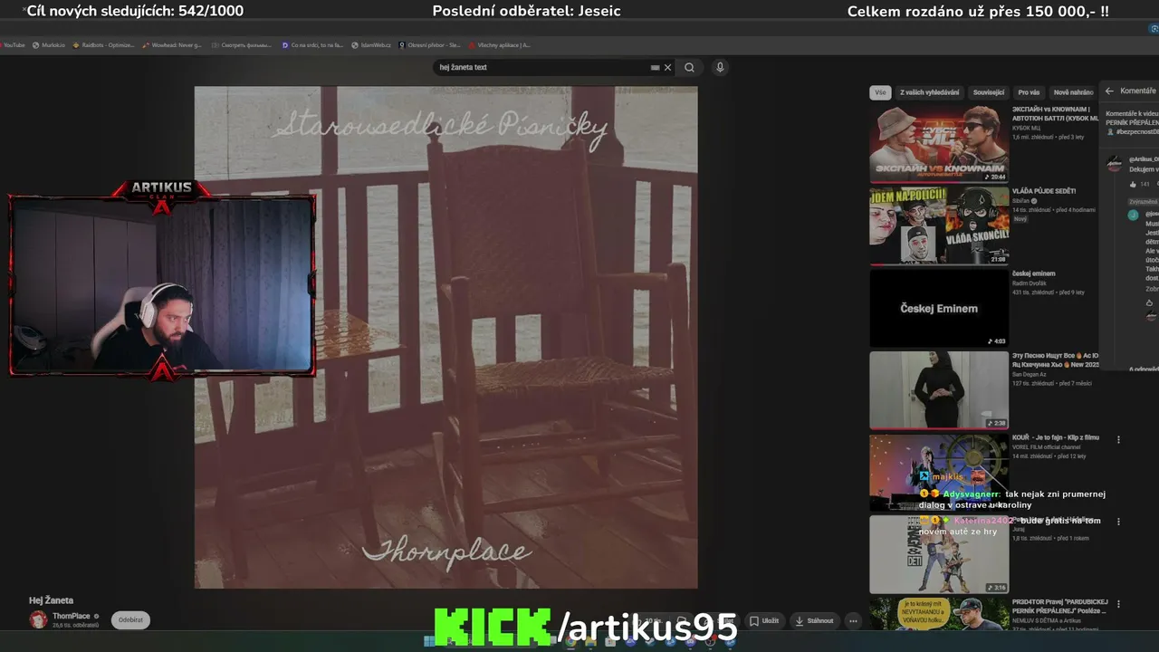The image size is (1159, 652).
Task: Open the "Českej Eminem" video thumbnail
Action: [939, 308]
